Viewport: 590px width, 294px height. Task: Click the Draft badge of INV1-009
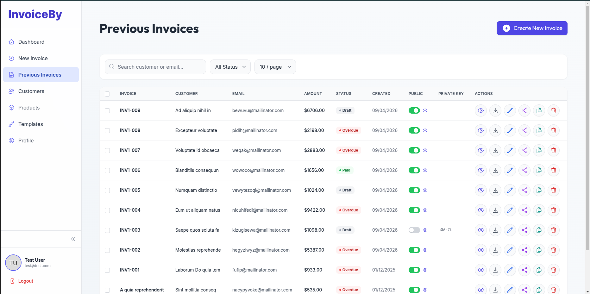coord(345,110)
